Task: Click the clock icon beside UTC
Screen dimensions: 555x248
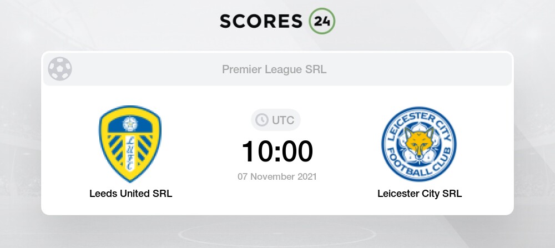Action: pos(262,120)
